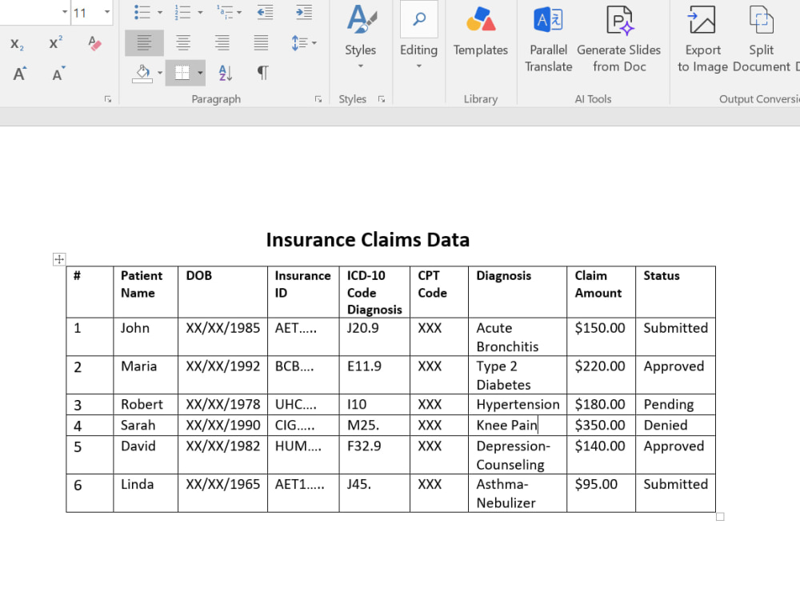This screenshot has width=800, height=600.
Task: Create a multilevel list
Action: pyautogui.click(x=224, y=12)
